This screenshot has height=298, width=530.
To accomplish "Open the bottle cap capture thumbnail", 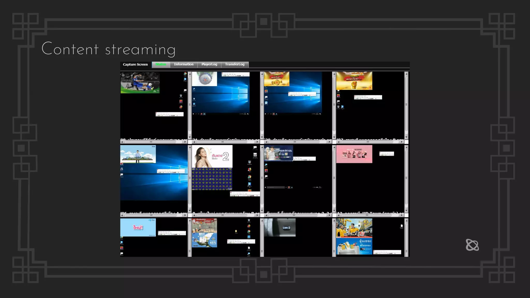I will (204, 79).
